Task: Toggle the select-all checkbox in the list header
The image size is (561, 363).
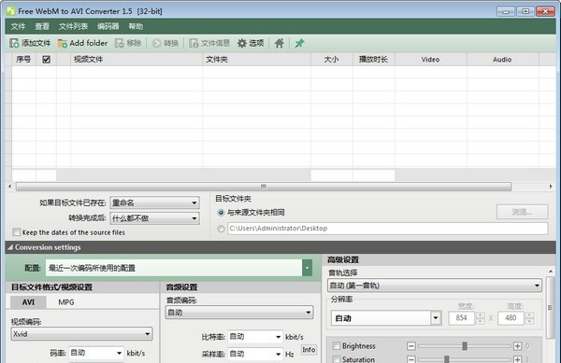Action: (x=46, y=59)
